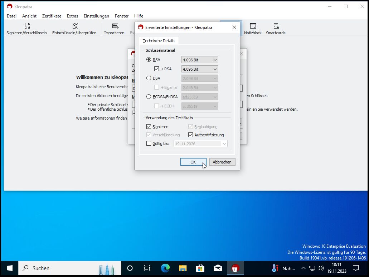Open Microsoft Edge from the taskbar
Viewport: 369px width, 277px height.
(165, 268)
